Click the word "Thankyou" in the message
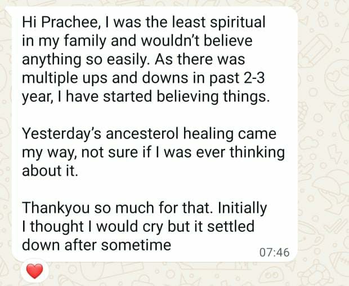This screenshot has height=286, width=349. pyautogui.click(x=52, y=208)
